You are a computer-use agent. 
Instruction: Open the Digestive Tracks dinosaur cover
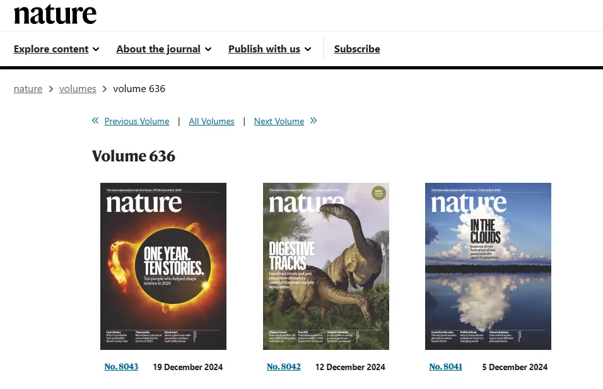(326, 267)
